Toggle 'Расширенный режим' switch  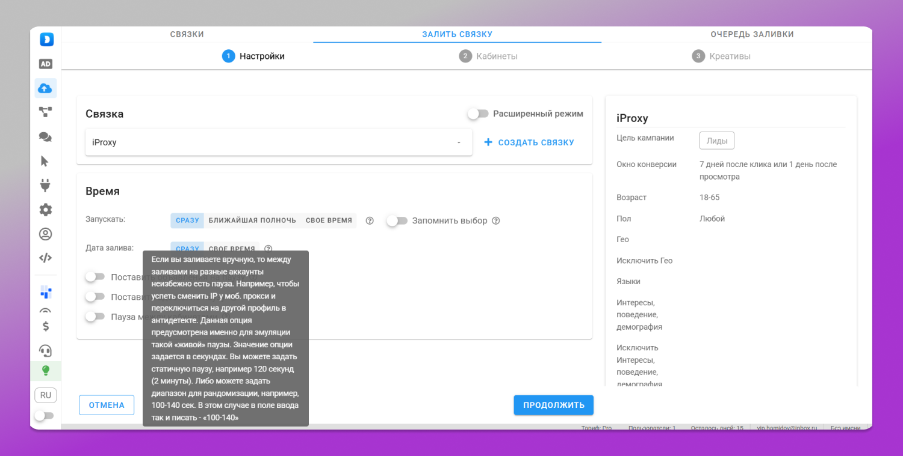point(478,114)
